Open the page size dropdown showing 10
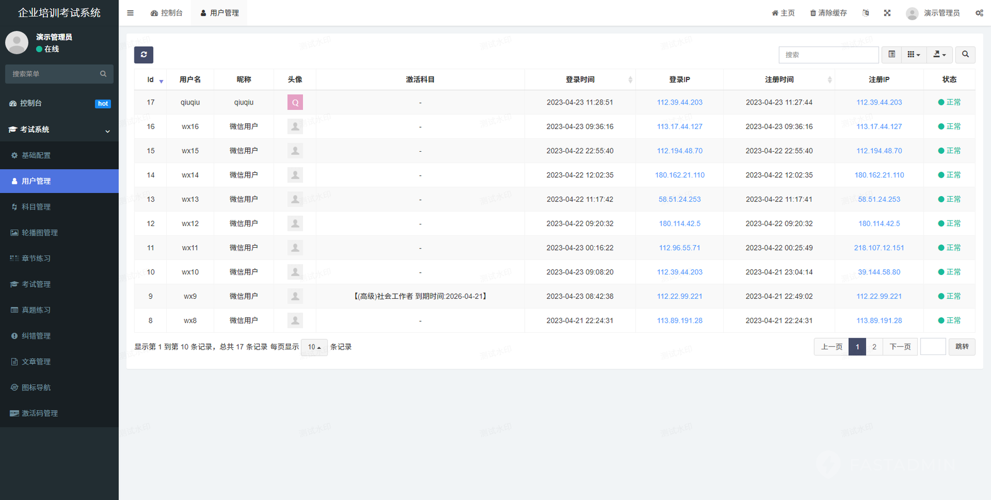 (x=314, y=347)
